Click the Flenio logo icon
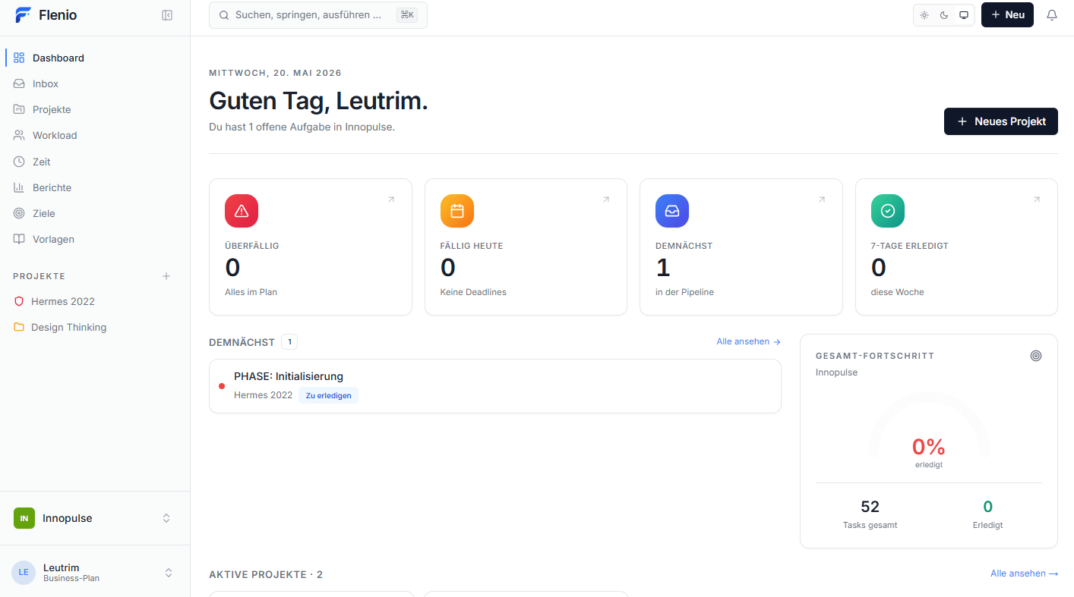This screenshot has height=597, width=1074. pyautogui.click(x=24, y=14)
